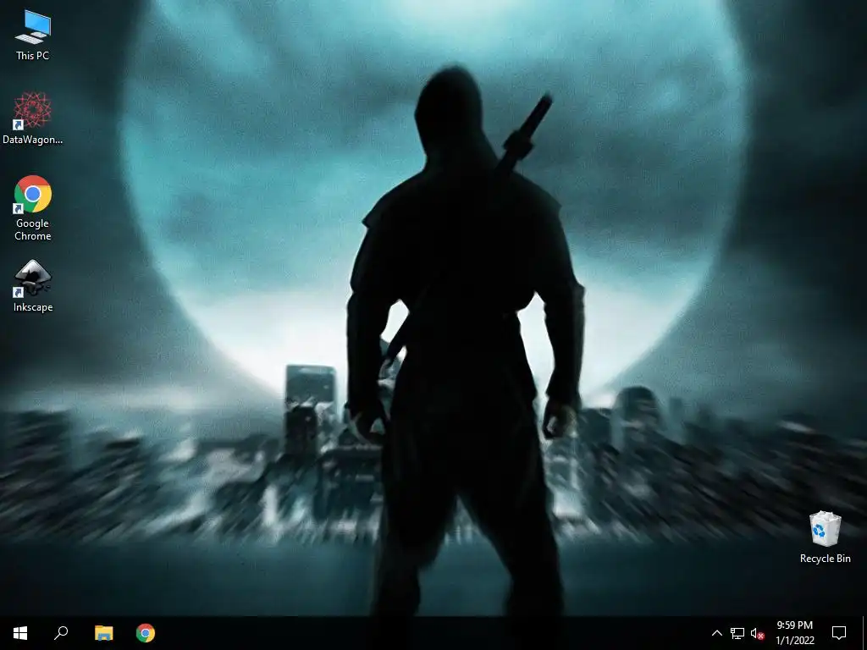
Task: Open File Explorer from the taskbar
Action: pos(103,633)
